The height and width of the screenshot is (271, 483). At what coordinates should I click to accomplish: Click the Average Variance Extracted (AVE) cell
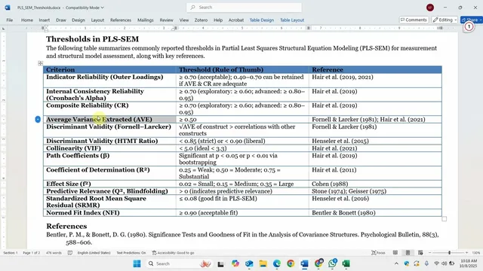(109, 119)
